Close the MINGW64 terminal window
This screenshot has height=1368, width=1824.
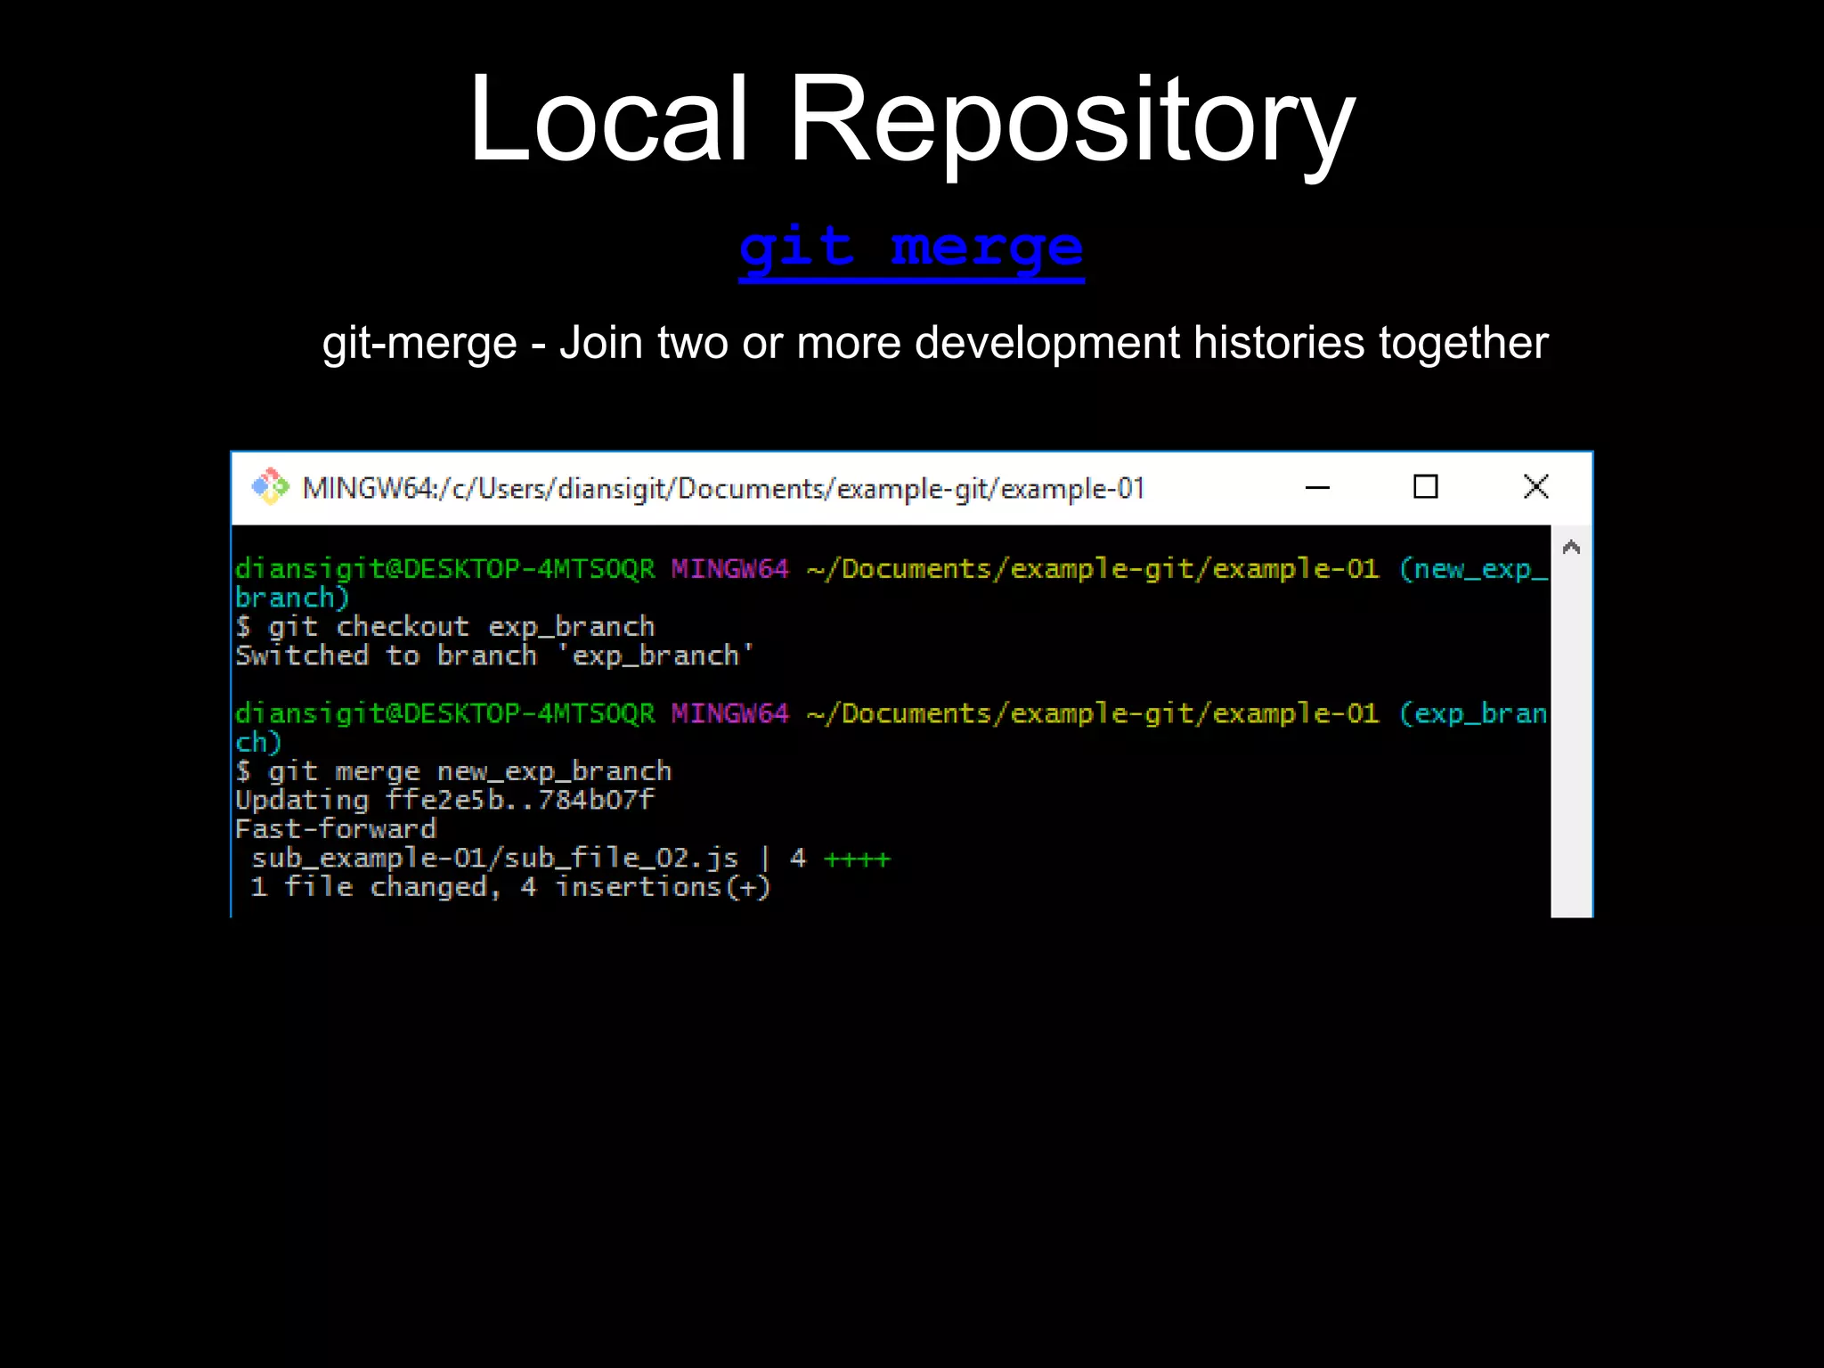click(1535, 487)
